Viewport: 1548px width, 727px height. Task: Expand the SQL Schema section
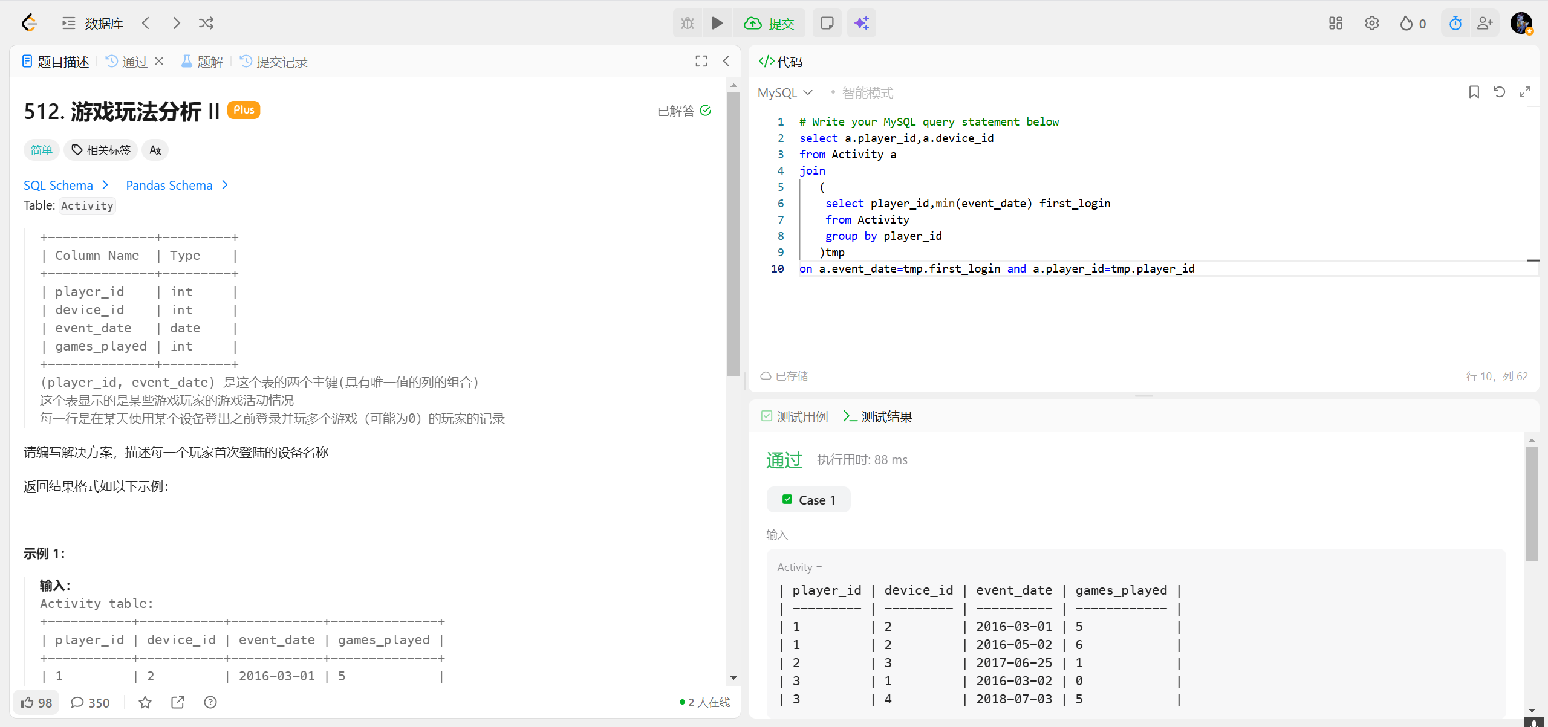[x=65, y=185]
